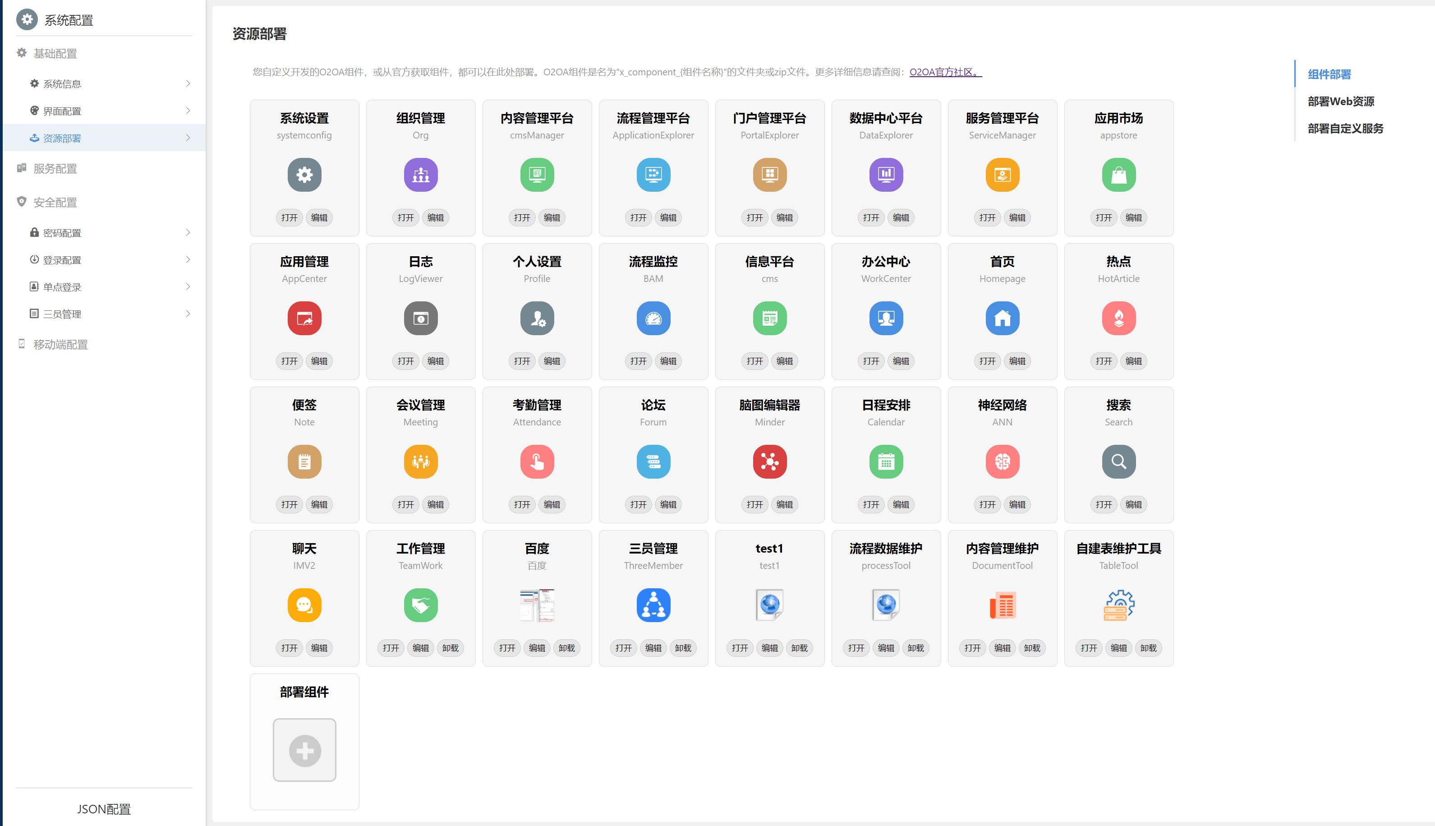The width and height of the screenshot is (1435, 826).
Task: Expand the 单点登录 chevron
Action: tap(188, 287)
